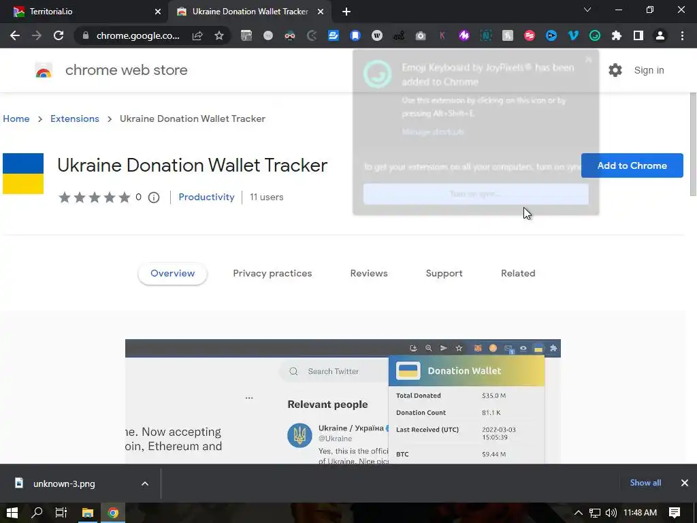Click the Chrome Web Store logo
The width and height of the screenshot is (697, 523).
coord(44,70)
